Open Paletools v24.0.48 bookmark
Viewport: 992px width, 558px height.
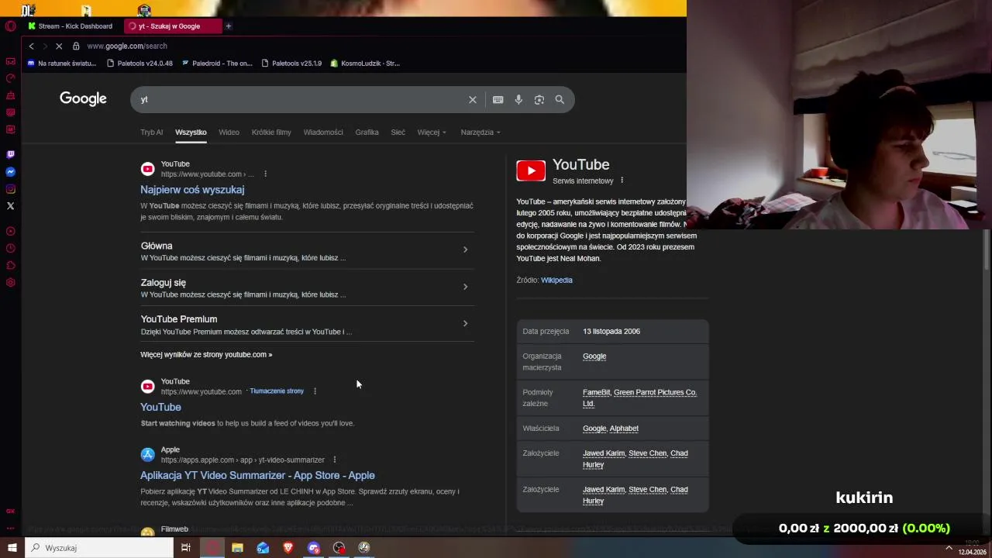(x=139, y=64)
